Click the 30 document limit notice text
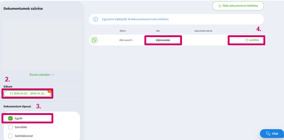This screenshot has width=284, height=140. [135, 19]
